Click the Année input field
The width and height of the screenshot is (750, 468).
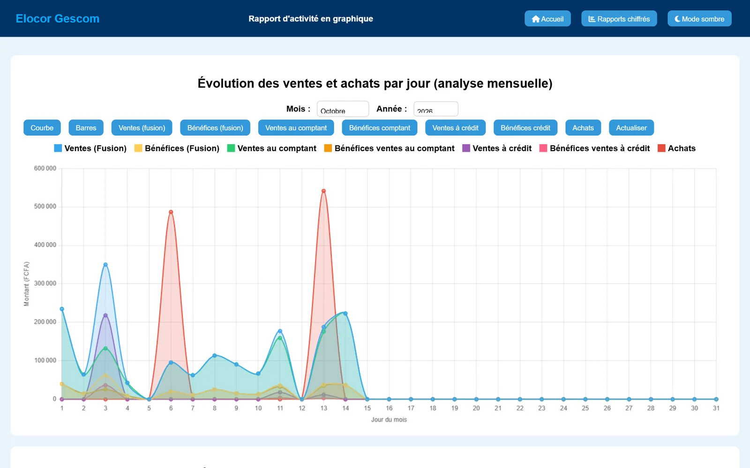[435, 109]
